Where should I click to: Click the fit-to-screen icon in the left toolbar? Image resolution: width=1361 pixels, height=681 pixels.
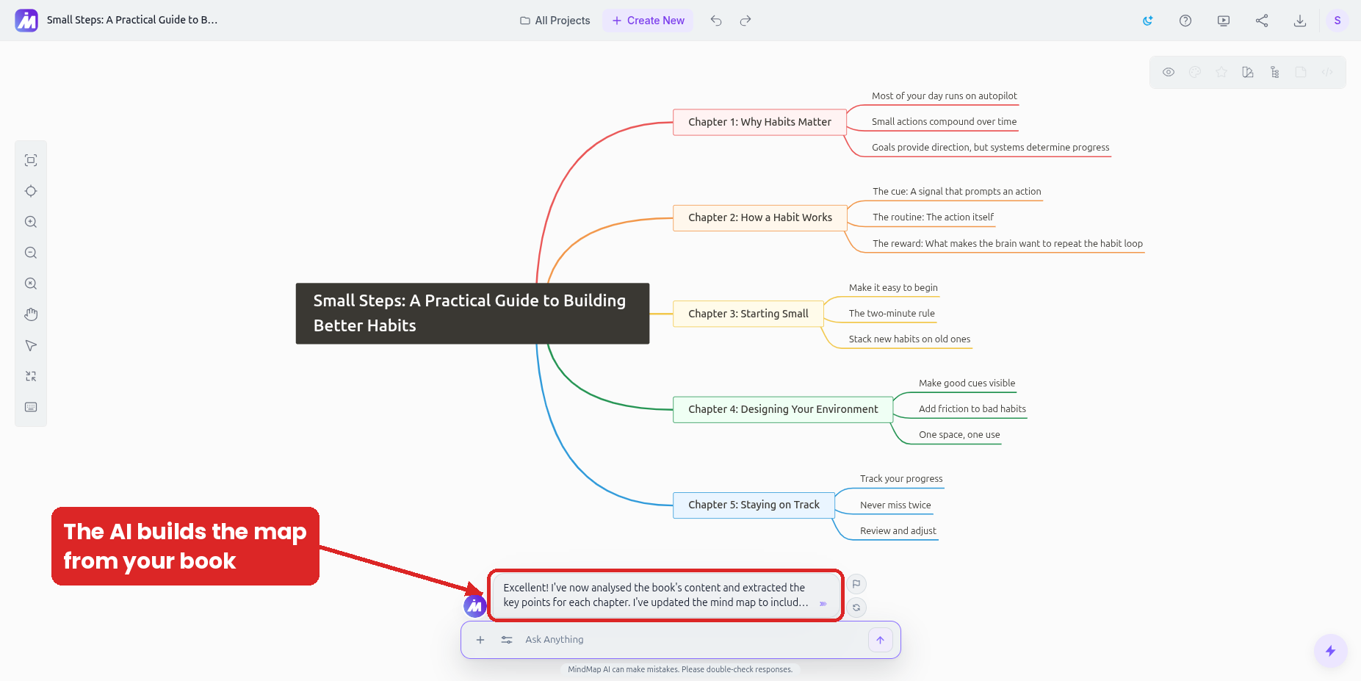(31, 160)
